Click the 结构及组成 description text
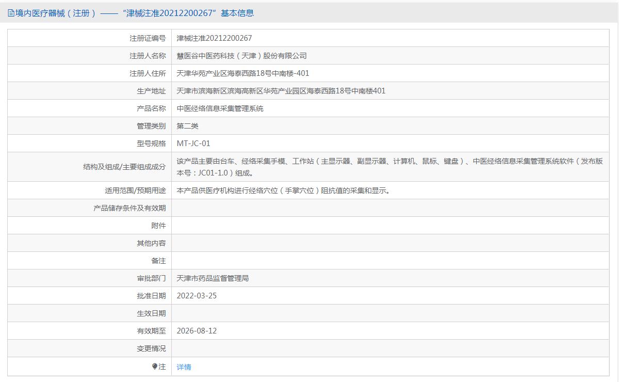This screenshot has width=619, height=382. click(x=389, y=167)
